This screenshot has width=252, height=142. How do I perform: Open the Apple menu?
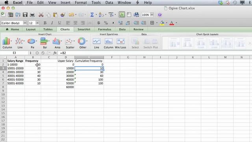pos(7,3)
